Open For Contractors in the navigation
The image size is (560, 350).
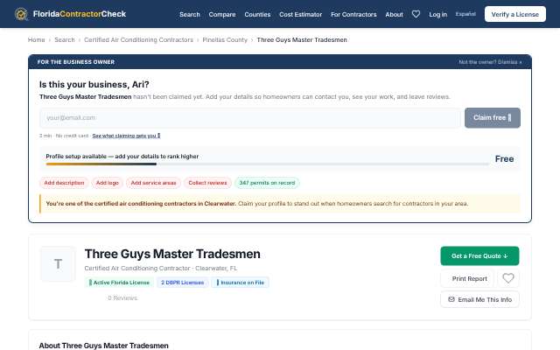pos(353,14)
